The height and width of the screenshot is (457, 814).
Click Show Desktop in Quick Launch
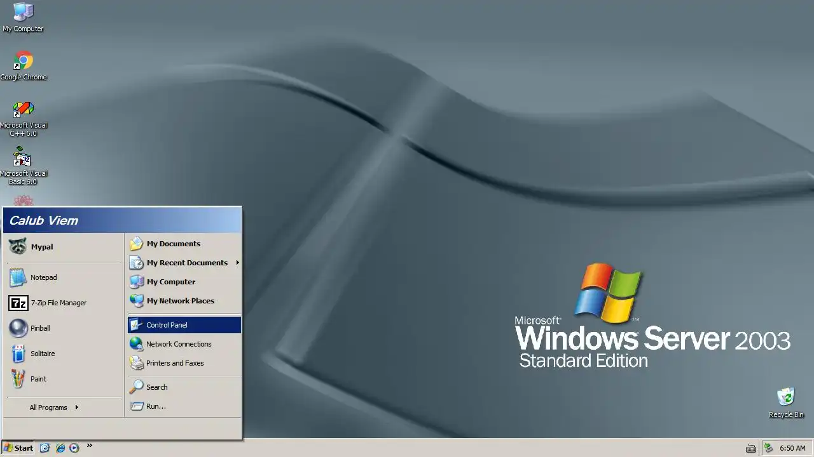point(45,448)
